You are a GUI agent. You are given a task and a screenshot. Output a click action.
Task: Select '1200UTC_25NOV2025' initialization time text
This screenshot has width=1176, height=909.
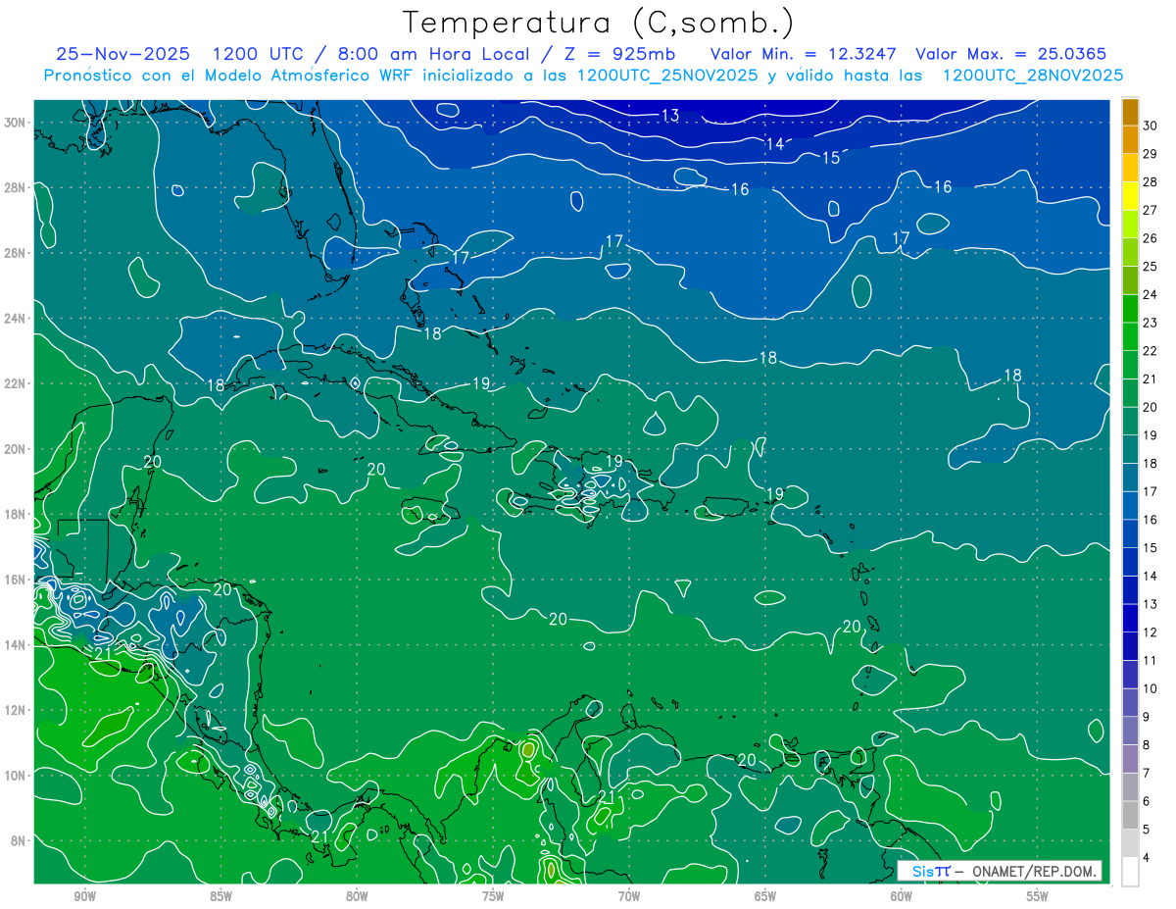(x=667, y=75)
